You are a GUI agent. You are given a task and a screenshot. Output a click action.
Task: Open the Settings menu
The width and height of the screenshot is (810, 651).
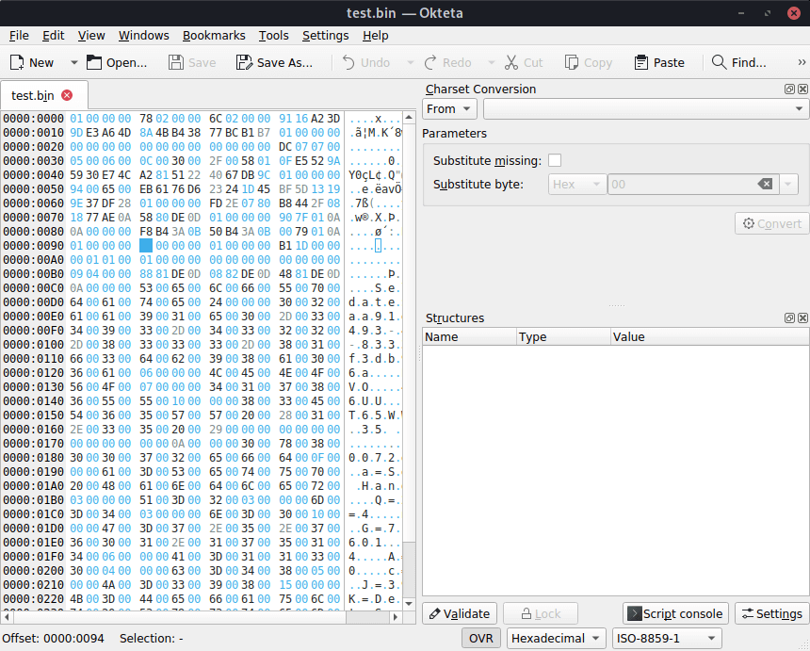pos(326,35)
